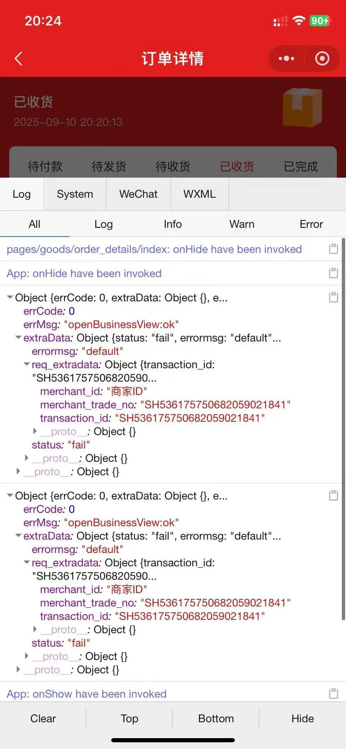This screenshot has width=346, height=749.
Task: Select second merchant_id 商家ID line
Action: (x=94, y=589)
